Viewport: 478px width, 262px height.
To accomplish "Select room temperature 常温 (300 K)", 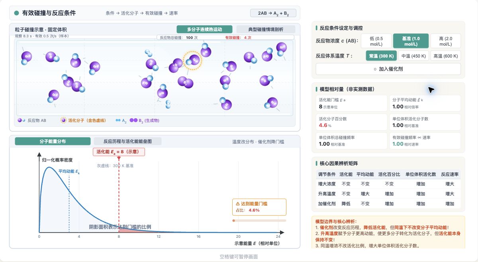I will (381, 56).
